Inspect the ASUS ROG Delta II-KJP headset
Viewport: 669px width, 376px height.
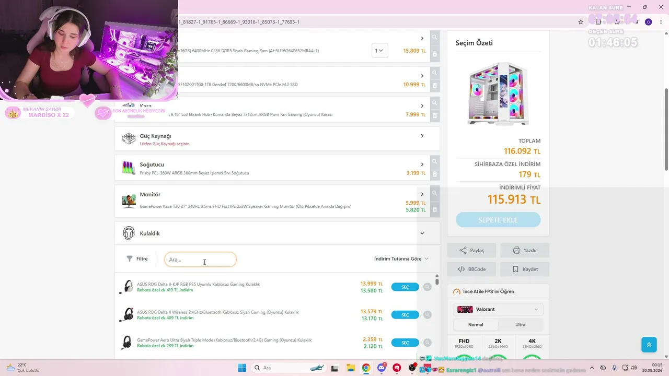point(428,287)
